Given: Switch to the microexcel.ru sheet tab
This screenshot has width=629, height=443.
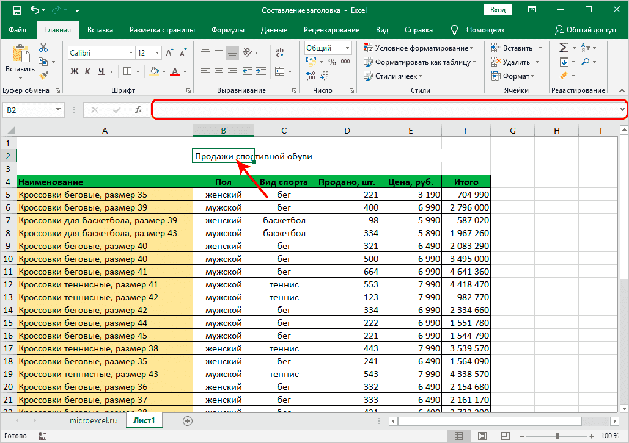Looking at the screenshot, I should (94, 421).
